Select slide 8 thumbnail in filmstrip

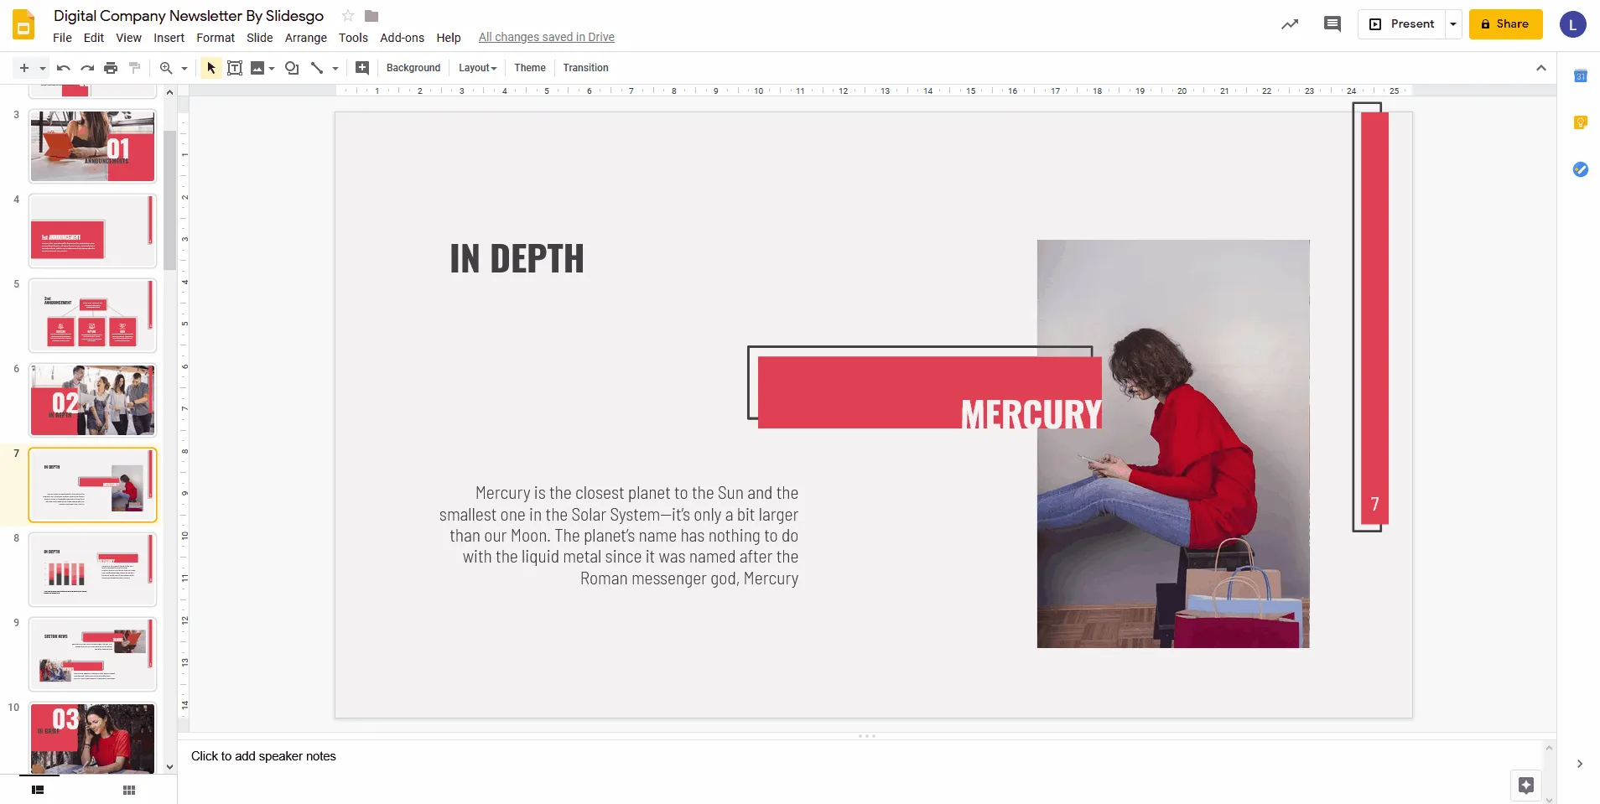tap(92, 569)
